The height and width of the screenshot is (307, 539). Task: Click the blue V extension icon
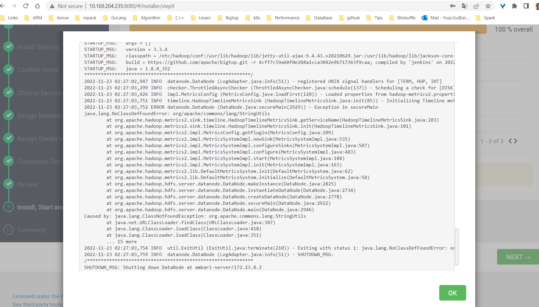503,6
